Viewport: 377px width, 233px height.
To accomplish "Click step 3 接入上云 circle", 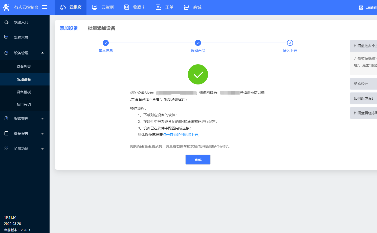I will (290, 43).
